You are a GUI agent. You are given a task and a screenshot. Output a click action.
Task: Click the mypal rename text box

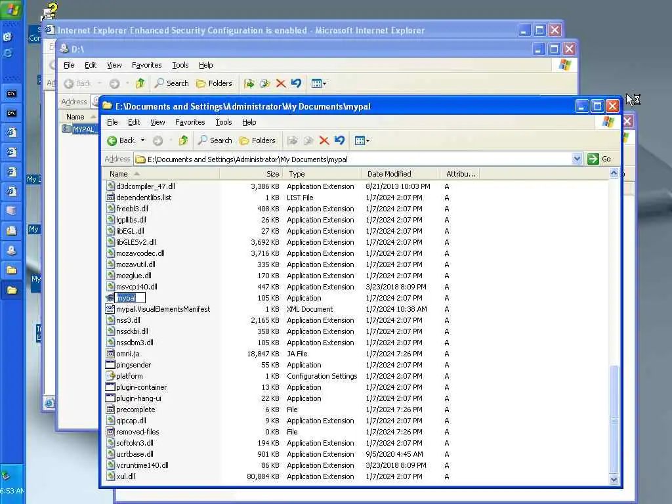(131, 298)
